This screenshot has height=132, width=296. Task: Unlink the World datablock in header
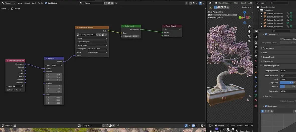coord(112,3)
